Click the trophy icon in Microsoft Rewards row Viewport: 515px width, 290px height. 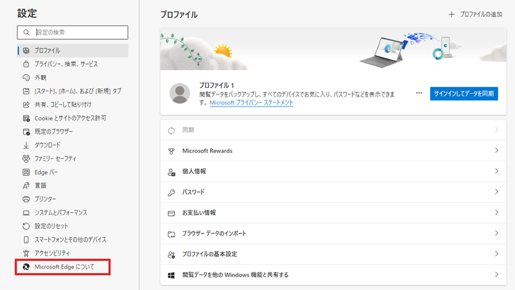coord(171,151)
